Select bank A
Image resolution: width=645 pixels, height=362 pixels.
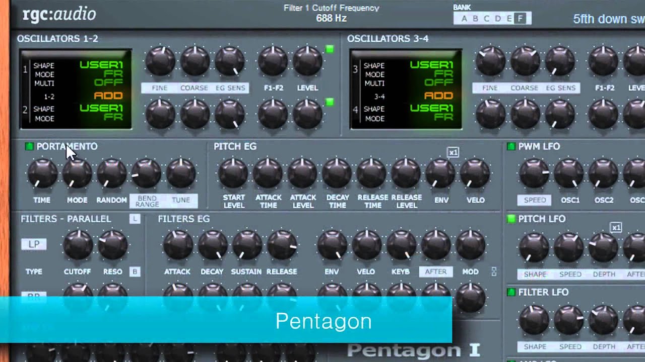click(x=464, y=19)
